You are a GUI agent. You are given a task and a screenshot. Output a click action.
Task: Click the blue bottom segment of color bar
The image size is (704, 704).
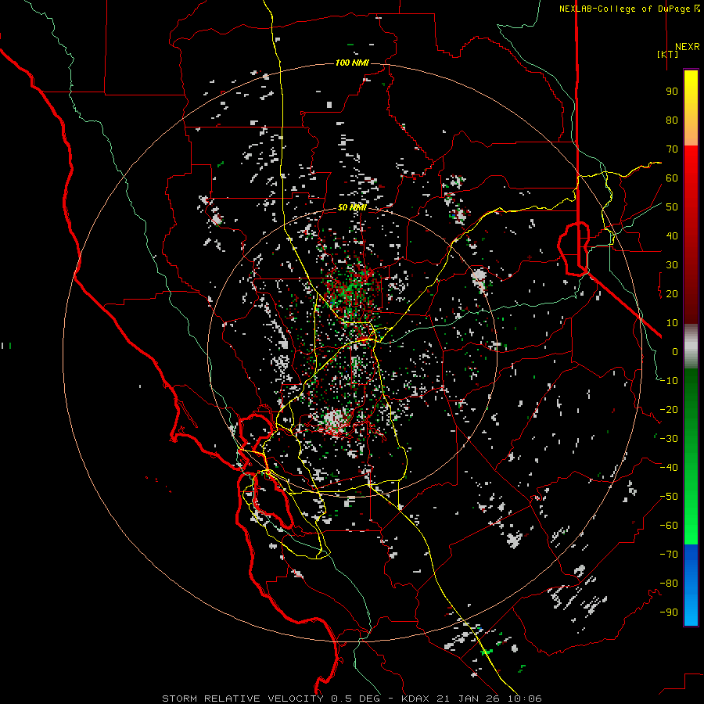(691, 585)
